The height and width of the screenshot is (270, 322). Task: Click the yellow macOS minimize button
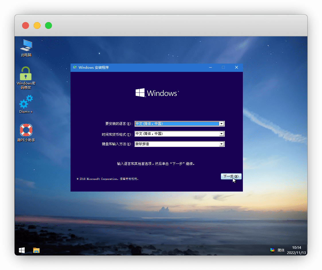click(x=37, y=25)
